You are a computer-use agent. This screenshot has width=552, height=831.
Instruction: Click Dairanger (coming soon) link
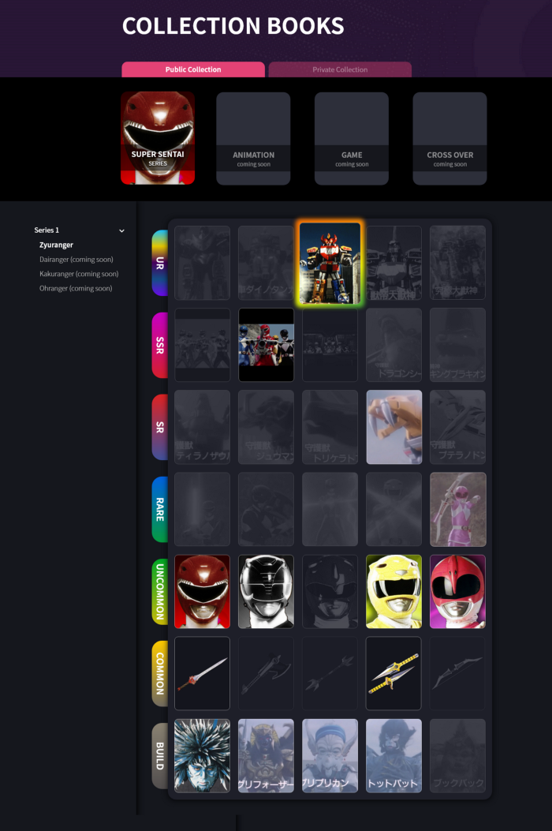point(76,260)
